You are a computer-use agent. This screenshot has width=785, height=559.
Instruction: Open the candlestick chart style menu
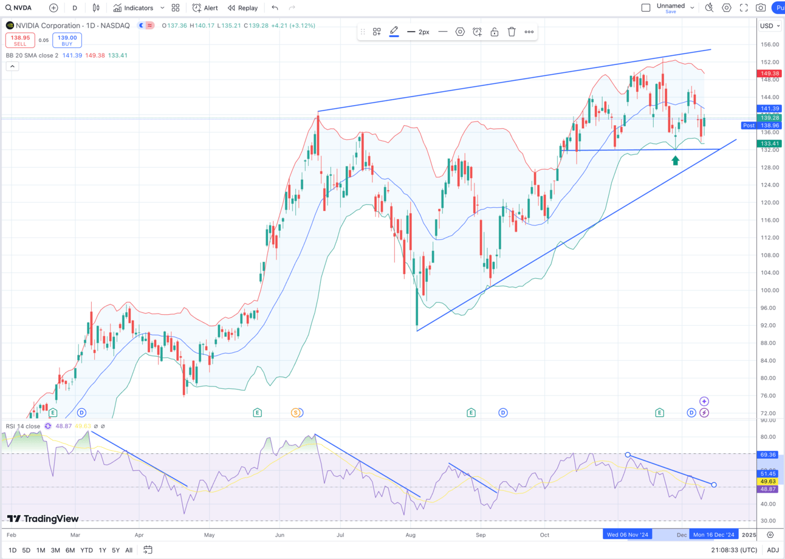pyautogui.click(x=96, y=8)
